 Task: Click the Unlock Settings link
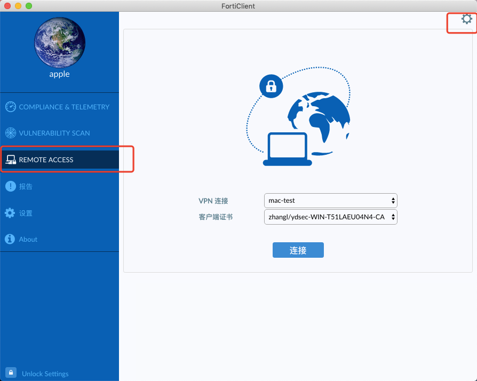[45, 374]
